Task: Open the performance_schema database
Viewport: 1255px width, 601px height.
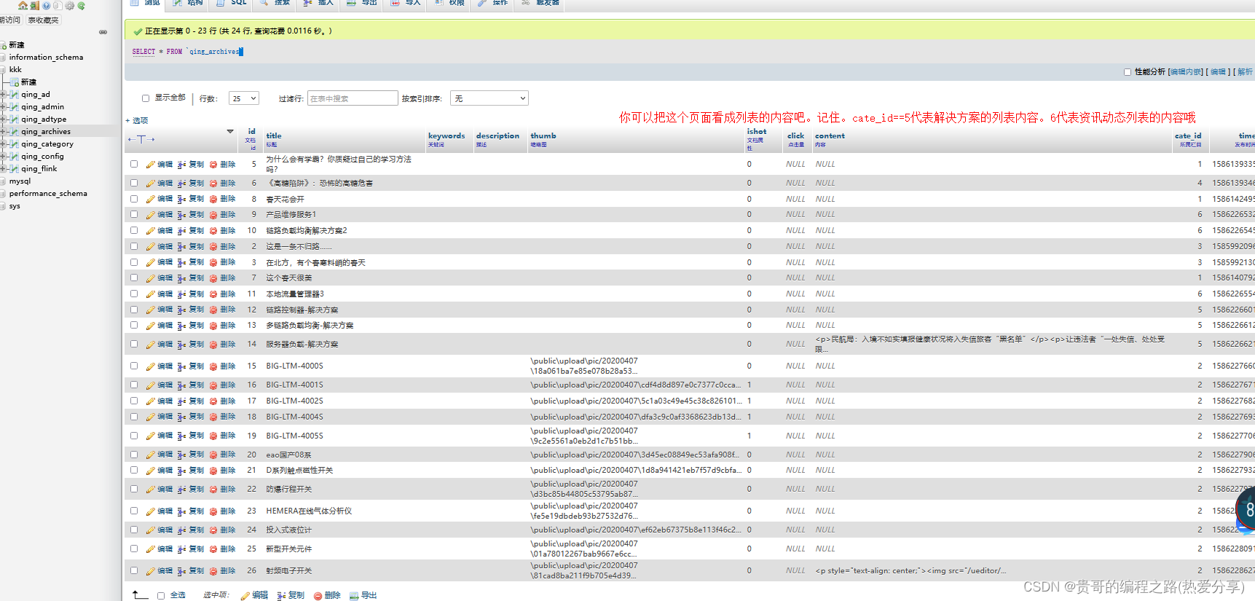Action: [x=48, y=193]
